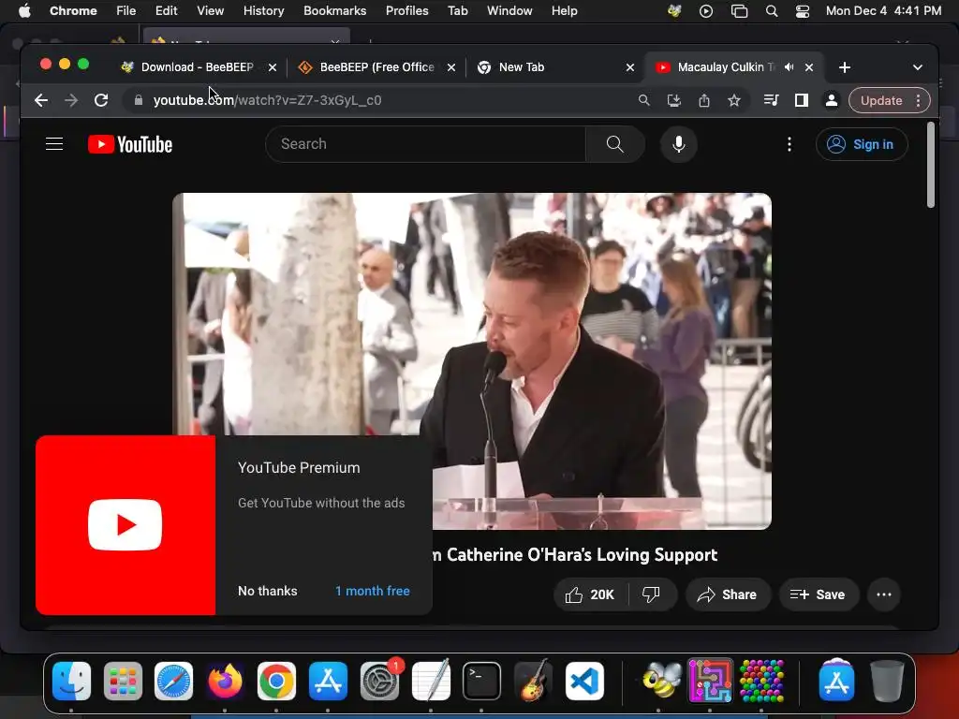Open the Apple menu

point(24,11)
